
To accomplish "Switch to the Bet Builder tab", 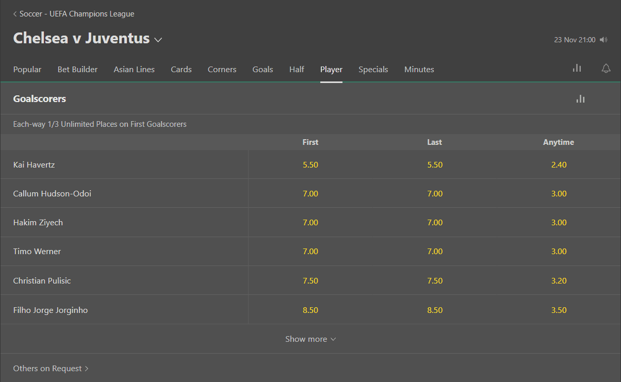I will (77, 70).
